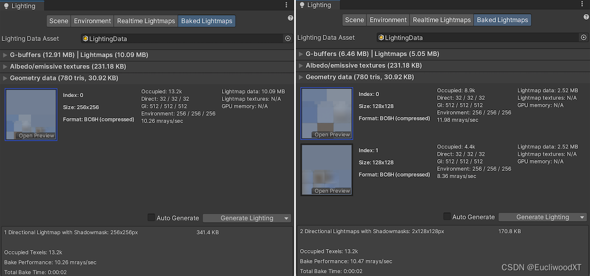Click 'Occupied: 13.2k' value
590x276 pixels.
tap(162, 91)
